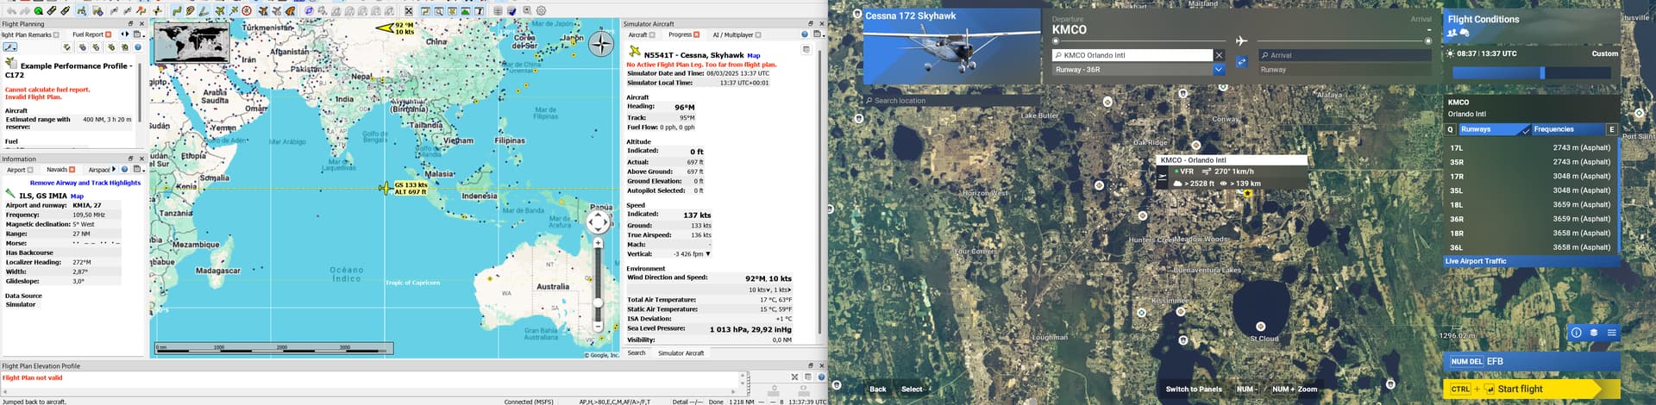Image resolution: width=1656 pixels, height=405 pixels.
Task: Click the red circled star toolbar icon
Action: point(247,11)
